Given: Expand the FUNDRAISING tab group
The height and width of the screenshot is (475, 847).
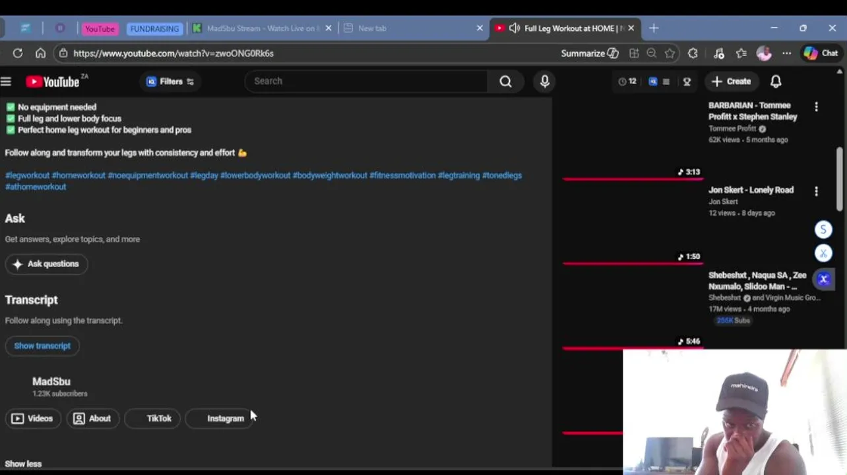Looking at the screenshot, I should pos(154,28).
